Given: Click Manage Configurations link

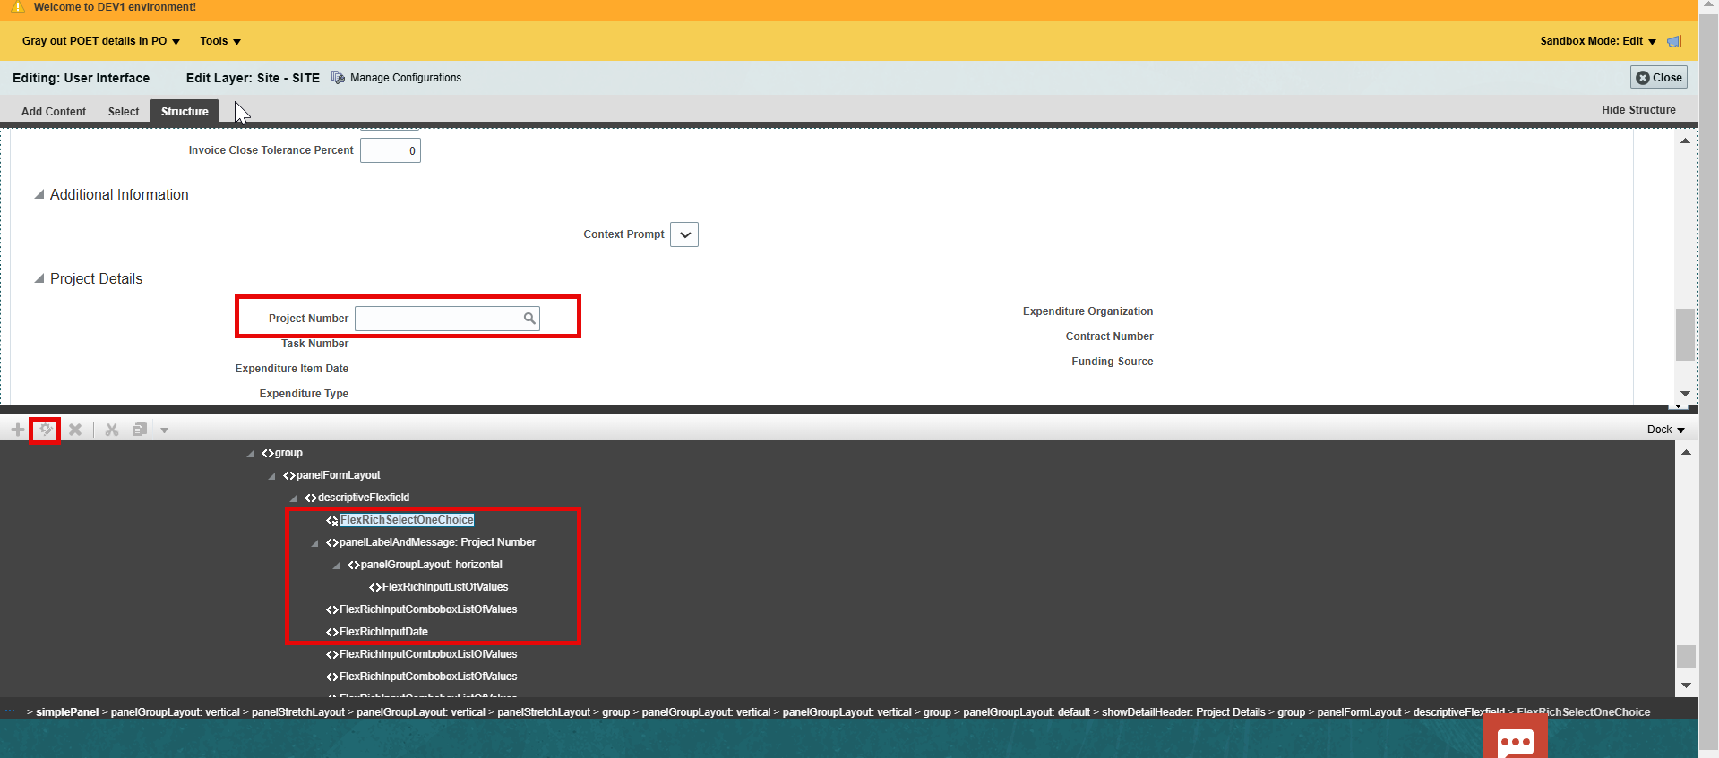Looking at the screenshot, I should coord(406,78).
